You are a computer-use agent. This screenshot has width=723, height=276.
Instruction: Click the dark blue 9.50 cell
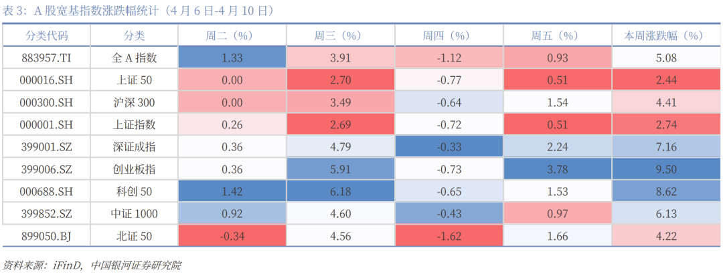pyautogui.click(x=665, y=169)
